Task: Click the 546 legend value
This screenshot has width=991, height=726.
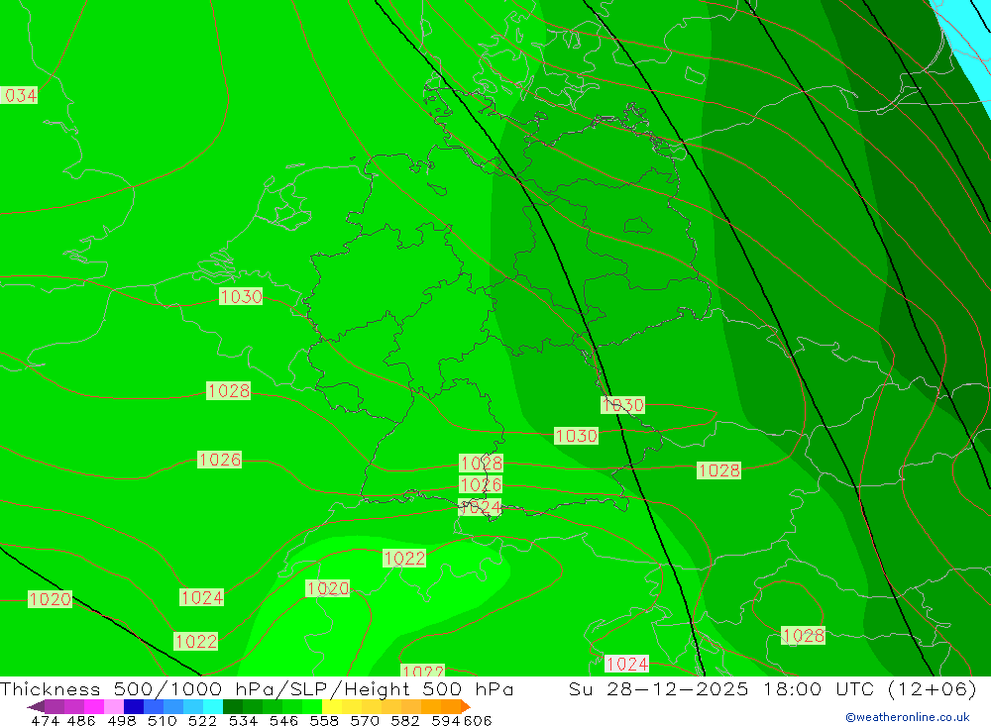Action: point(283,720)
